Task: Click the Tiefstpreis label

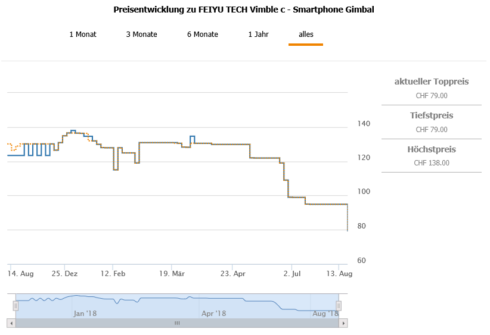Action: 432,115
